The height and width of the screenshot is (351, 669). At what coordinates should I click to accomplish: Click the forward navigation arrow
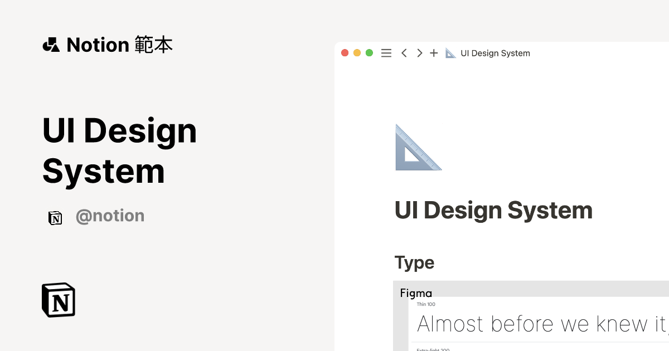(419, 52)
